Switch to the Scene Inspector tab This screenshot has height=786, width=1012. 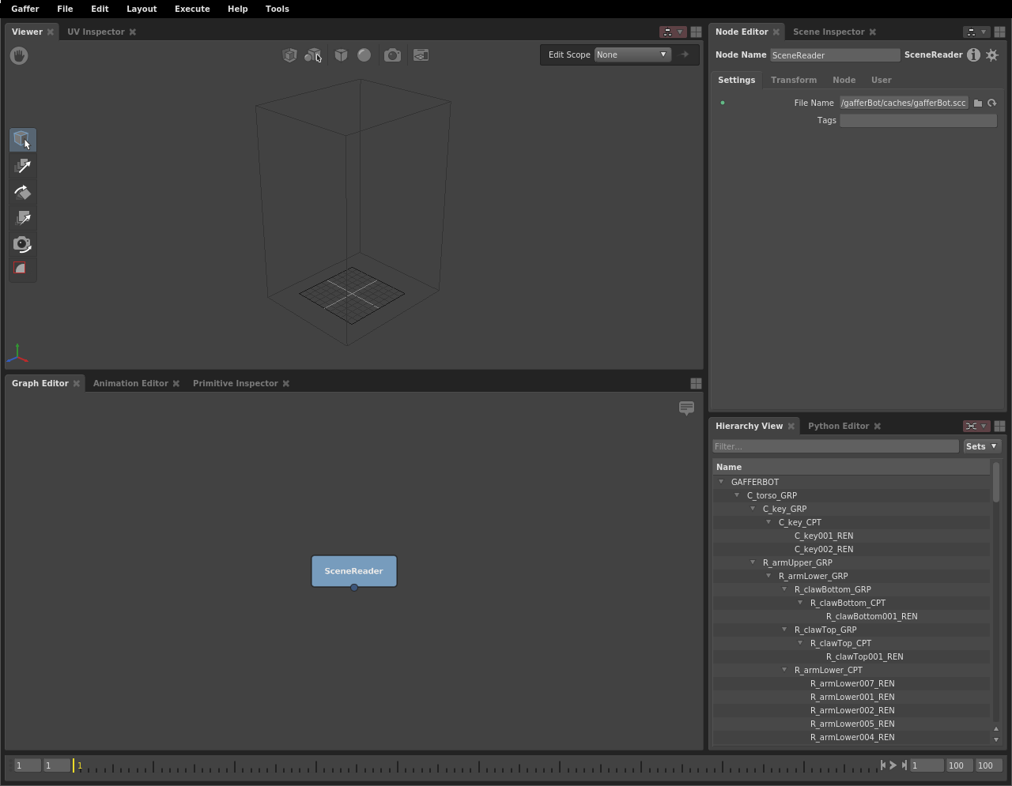click(x=829, y=32)
